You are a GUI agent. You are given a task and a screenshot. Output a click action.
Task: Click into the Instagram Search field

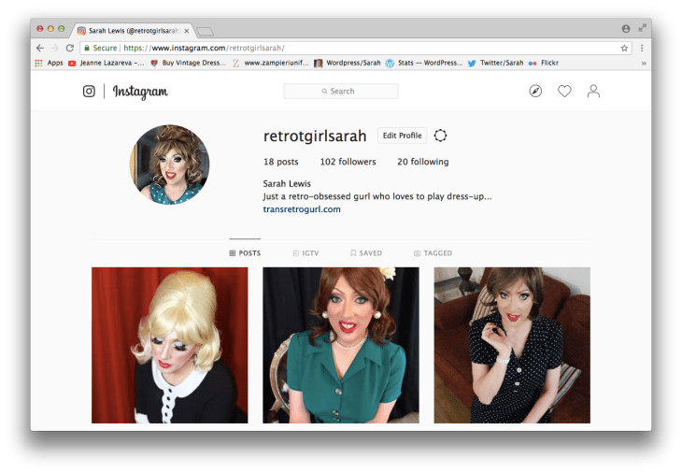[341, 92]
